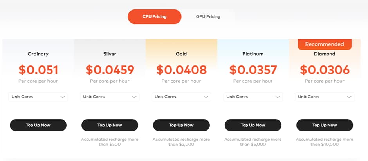Open Unit Cores dropdown for Diamond plan
The width and height of the screenshot is (368, 161).
(x=325, y=97)
